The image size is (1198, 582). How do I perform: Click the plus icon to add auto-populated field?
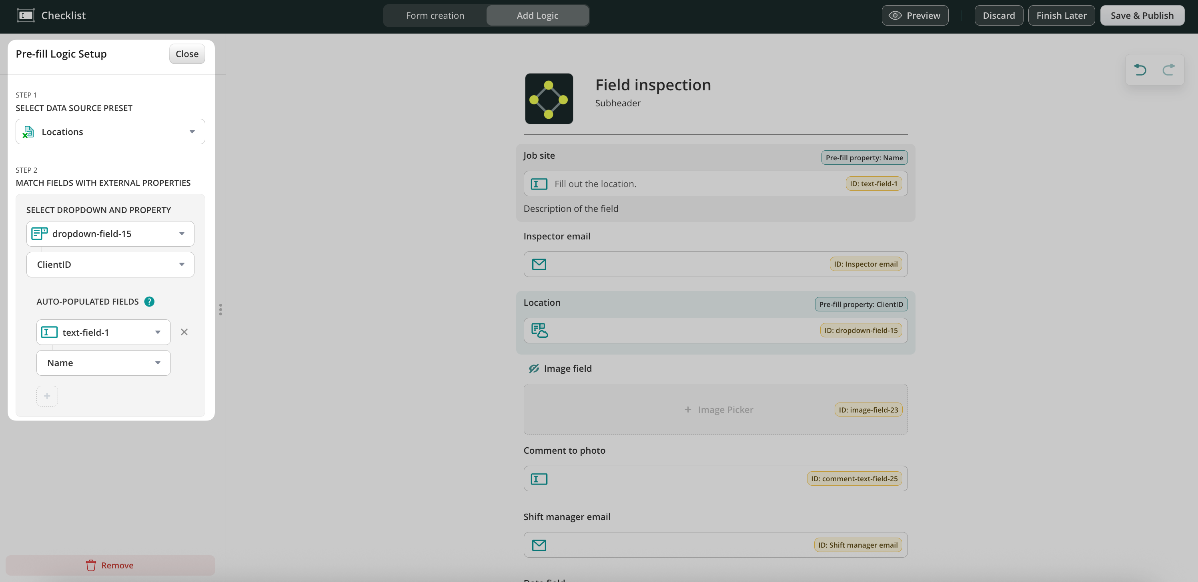47,396
